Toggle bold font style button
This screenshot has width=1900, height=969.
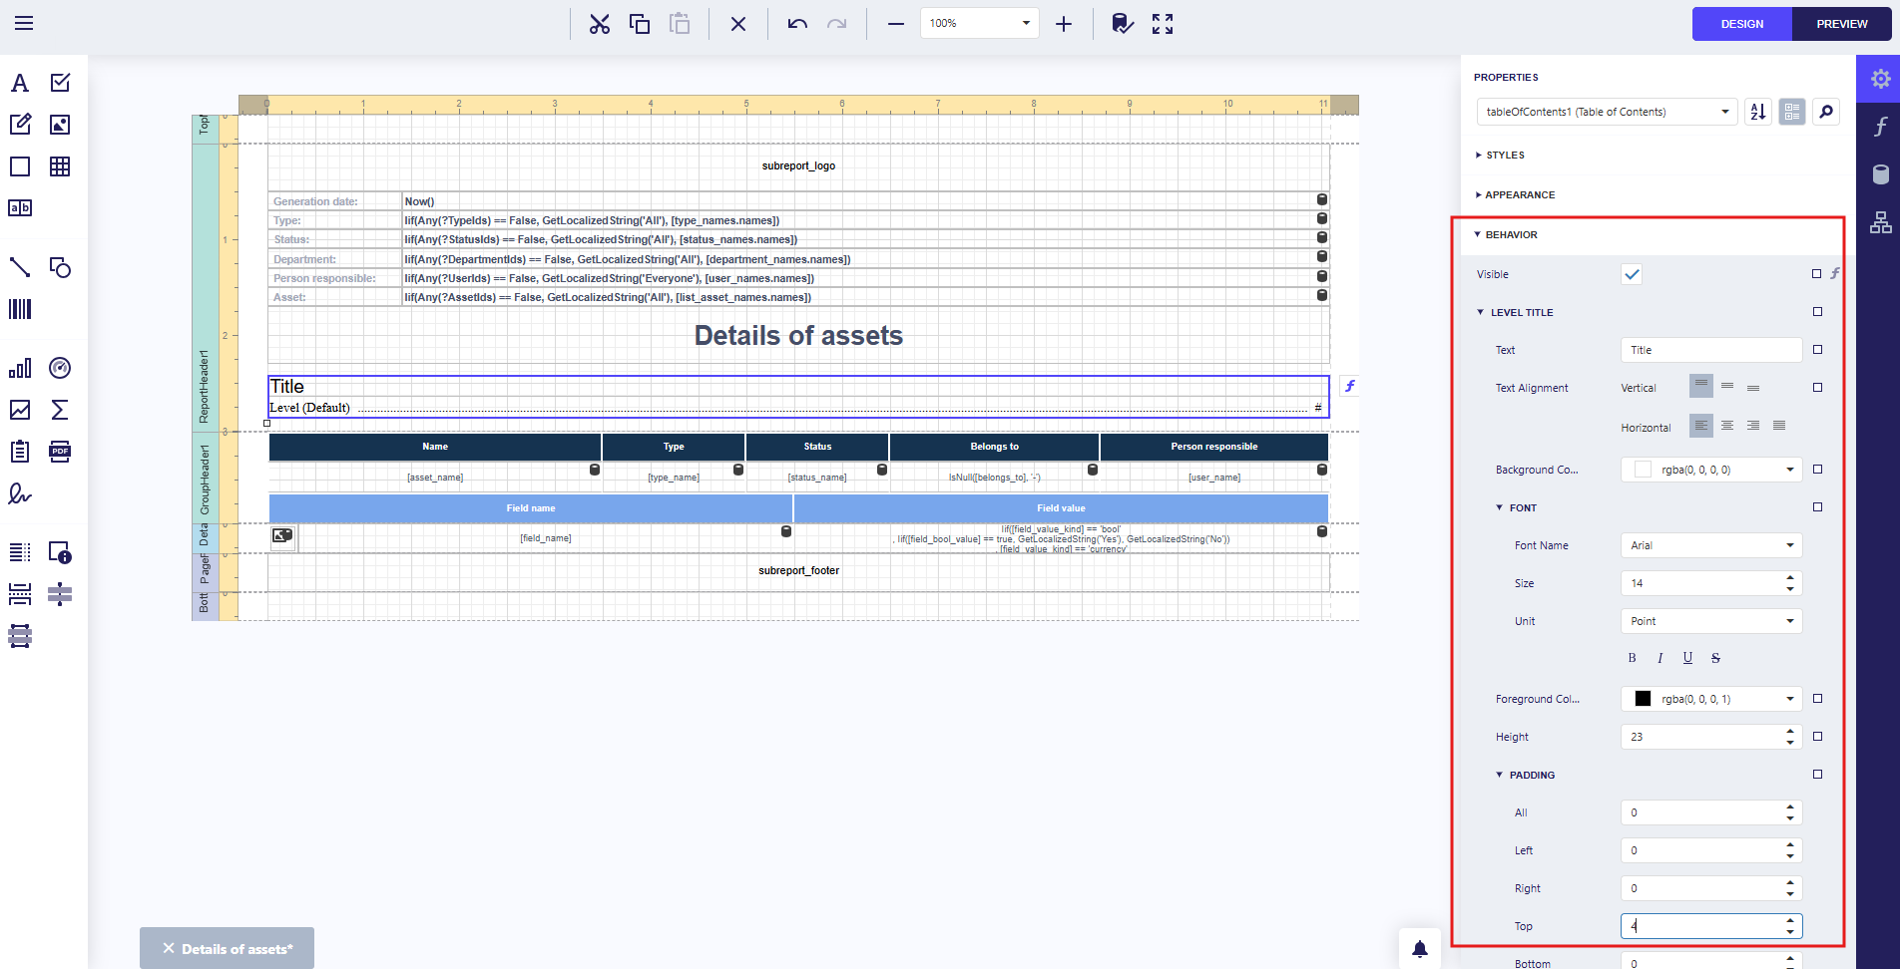[1632, 658]
